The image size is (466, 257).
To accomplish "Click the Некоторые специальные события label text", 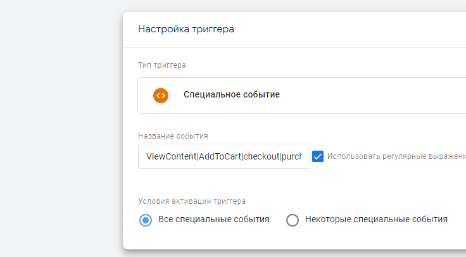I will (376, 219).
